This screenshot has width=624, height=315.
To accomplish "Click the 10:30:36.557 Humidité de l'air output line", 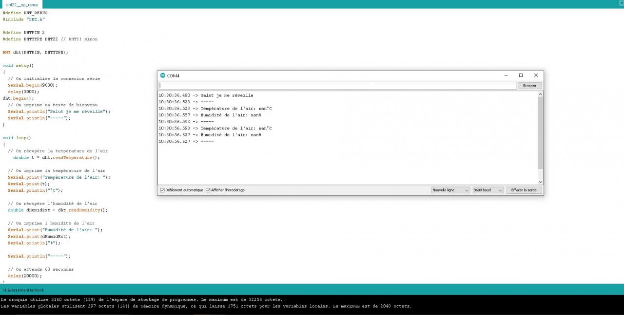I will pyautogui.click(x=210, y=115).
